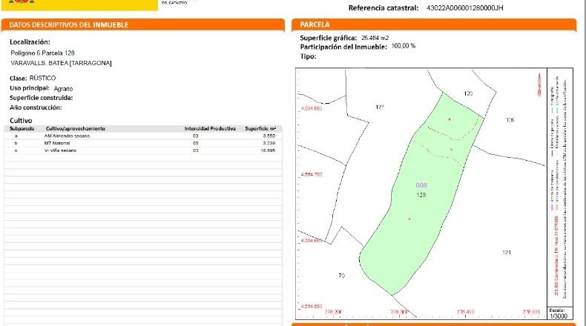Click the 'Cultivo/aprovechamiento' column header
This screenshot has height=326, width=586.
(76, 128)
